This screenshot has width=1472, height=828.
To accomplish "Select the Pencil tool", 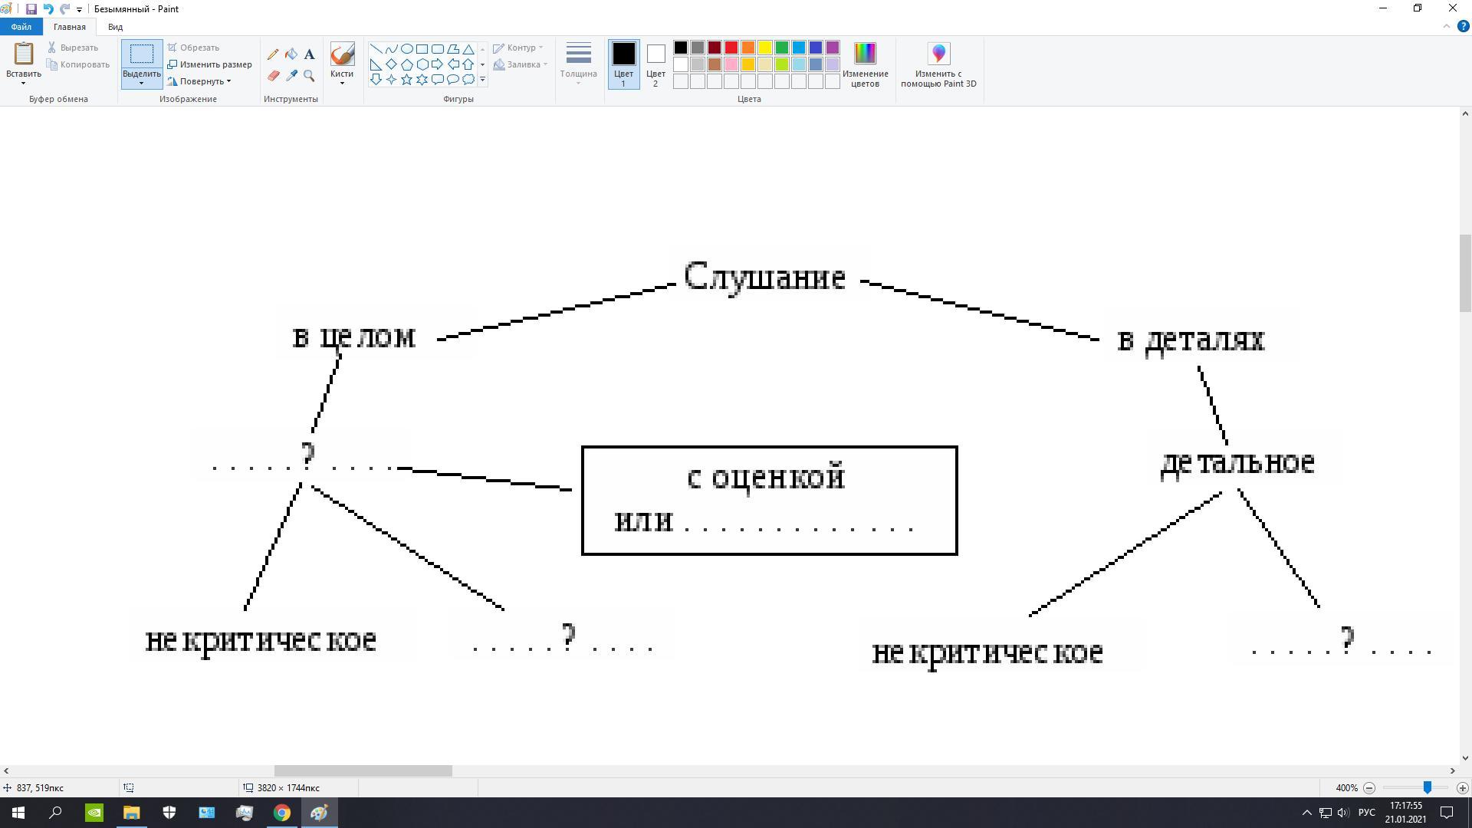I will (273, 54).
